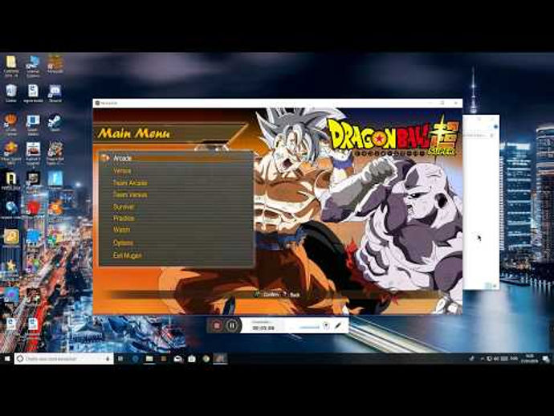The width and height of the screenshot is (554, 416).
Task: Open the Windows Start menu
Action: [x=6, y=359]
